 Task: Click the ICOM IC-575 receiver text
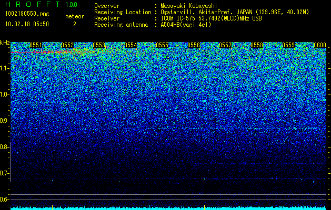211,18
